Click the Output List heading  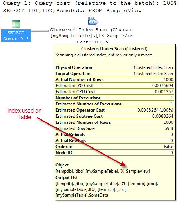67,178
